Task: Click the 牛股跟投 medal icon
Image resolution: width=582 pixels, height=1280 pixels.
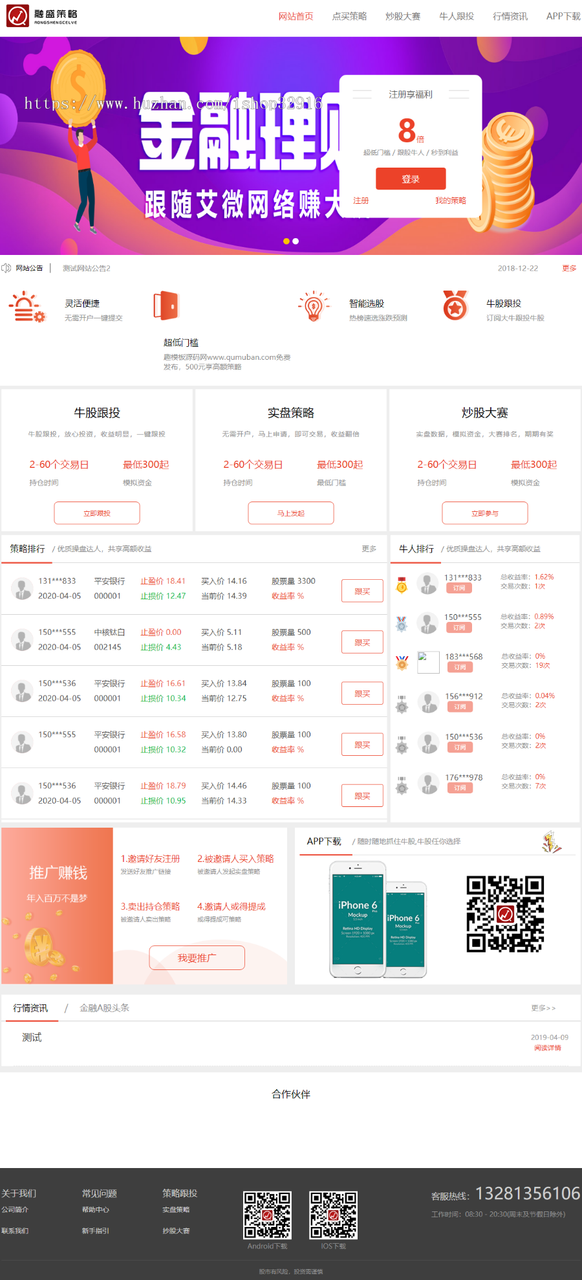Action: click(455, 305)
